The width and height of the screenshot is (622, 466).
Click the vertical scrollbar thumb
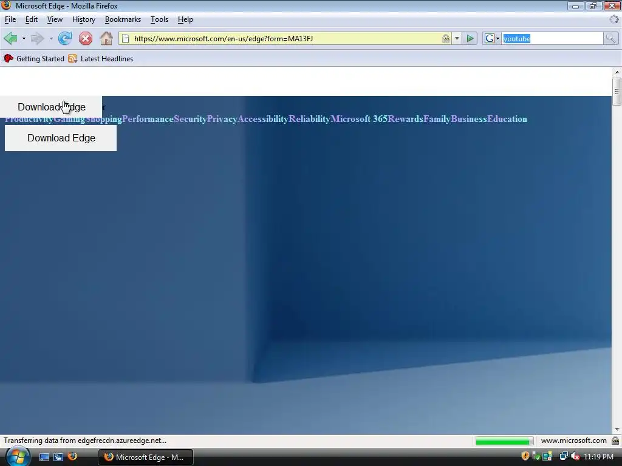click(x=617, y=92)
